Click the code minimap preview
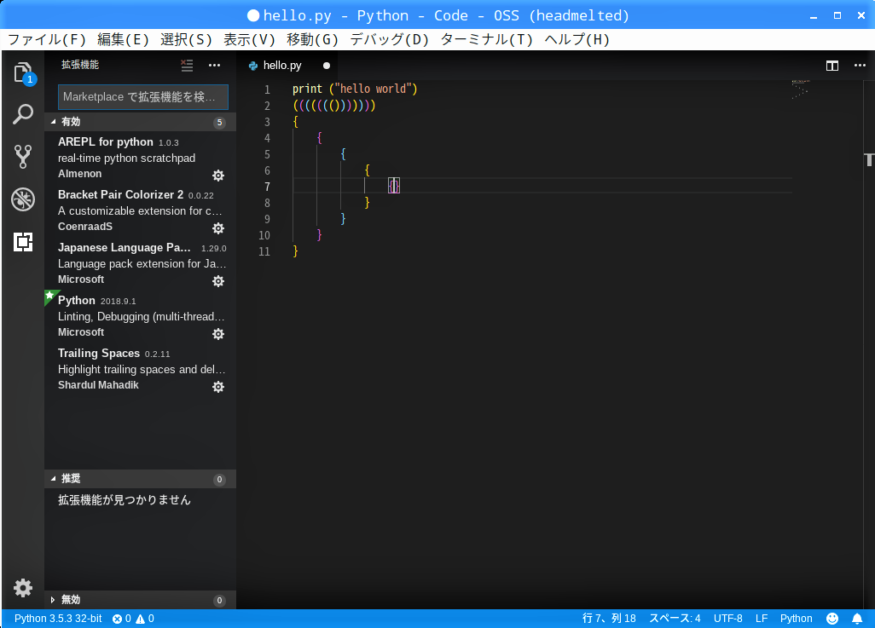 click(x=800, y=89)
